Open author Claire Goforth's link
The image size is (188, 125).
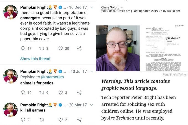click(111, 7)
